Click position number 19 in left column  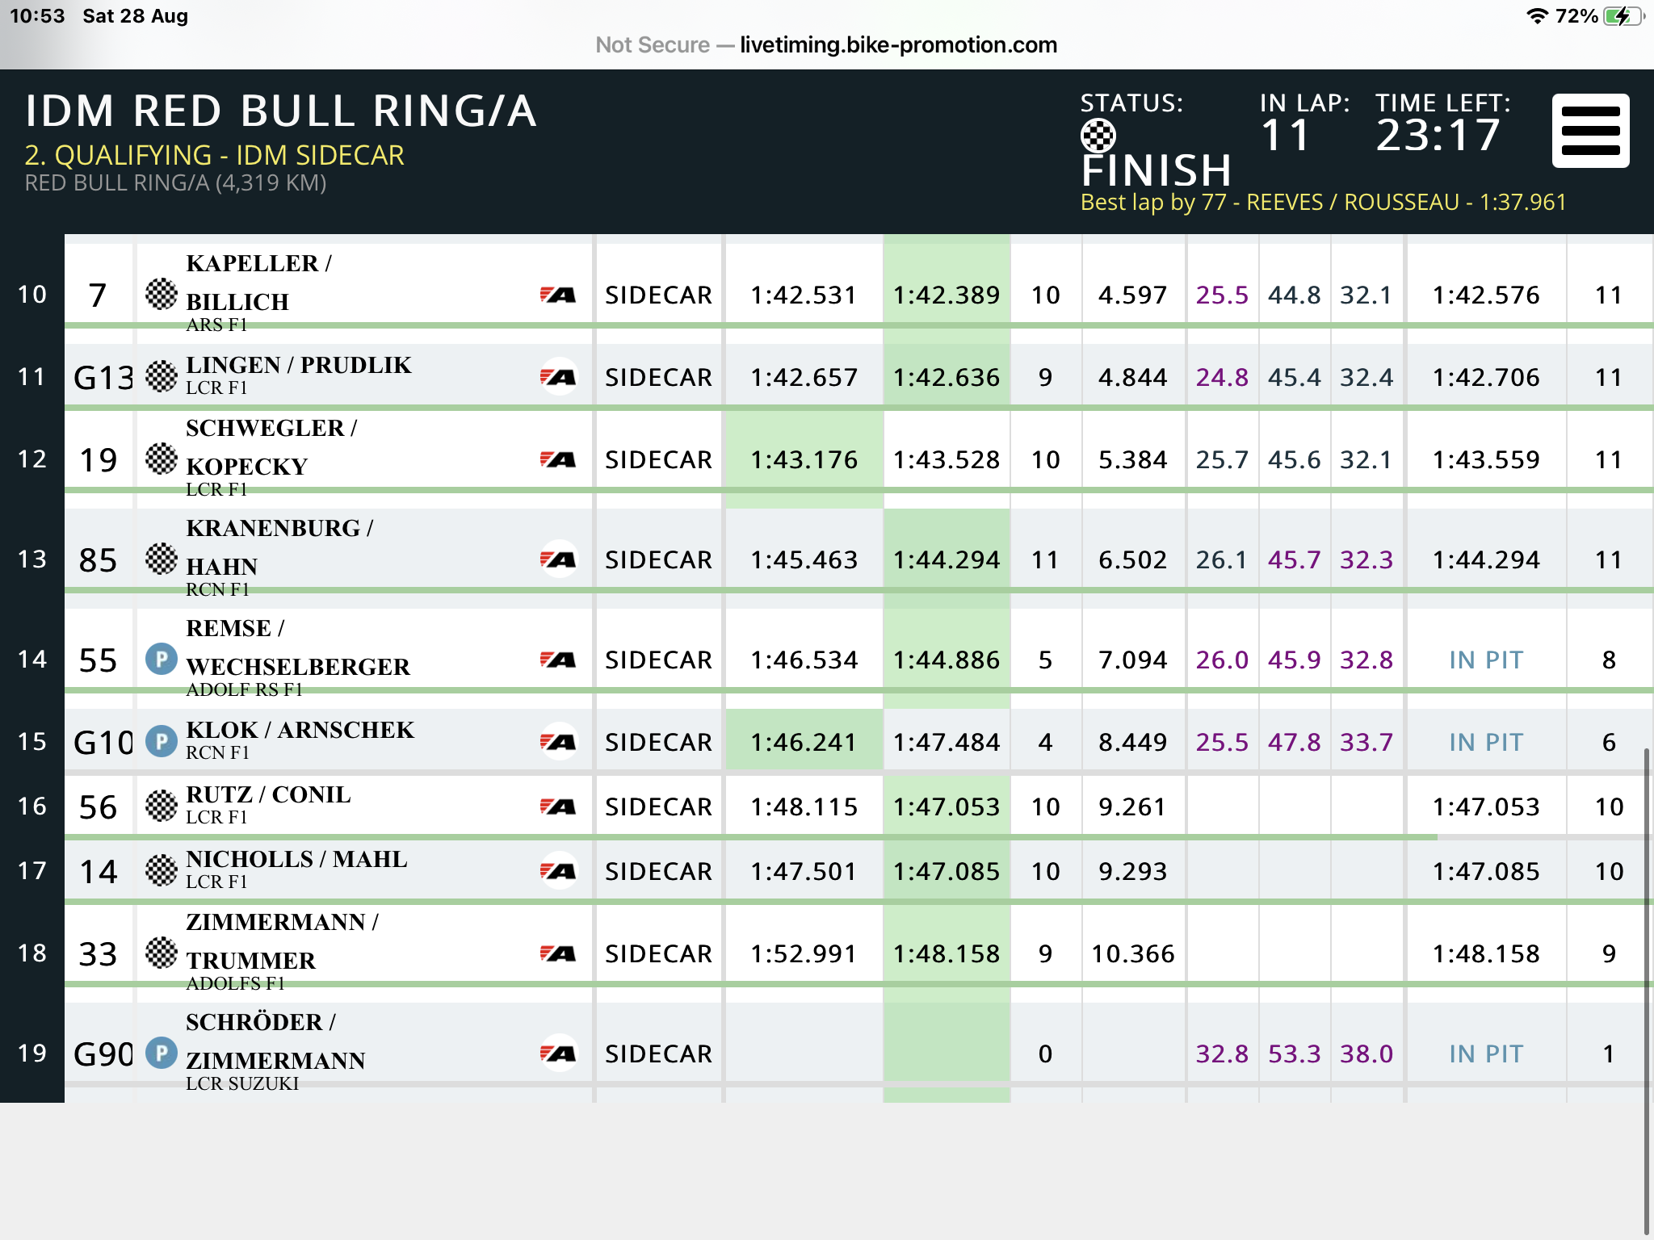click(32, 1053)
